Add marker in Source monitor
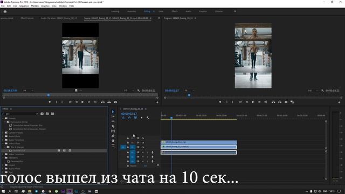 [x=50, y=102]
